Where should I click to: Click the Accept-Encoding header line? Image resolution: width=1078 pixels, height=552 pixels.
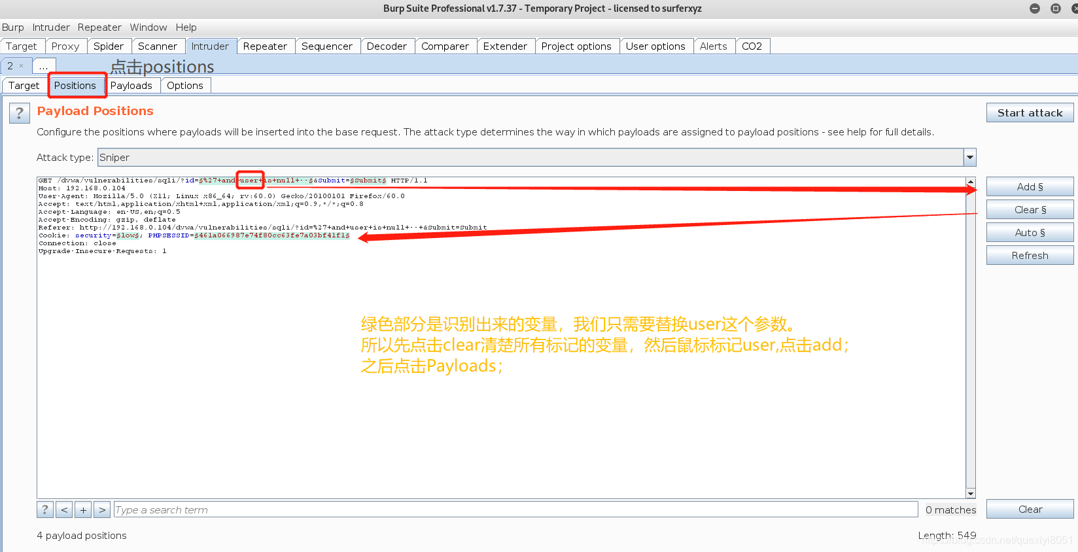point(107,220)
